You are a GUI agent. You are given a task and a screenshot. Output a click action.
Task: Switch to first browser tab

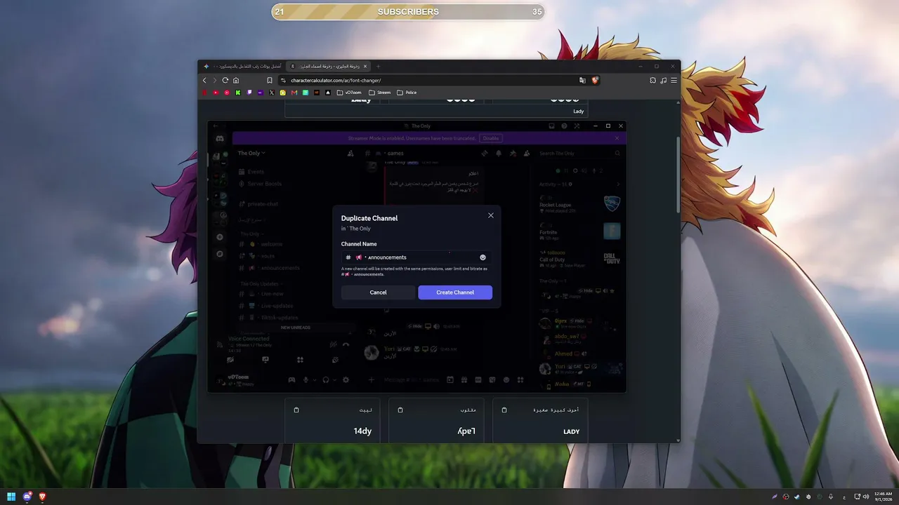click(x=243, y=67)
